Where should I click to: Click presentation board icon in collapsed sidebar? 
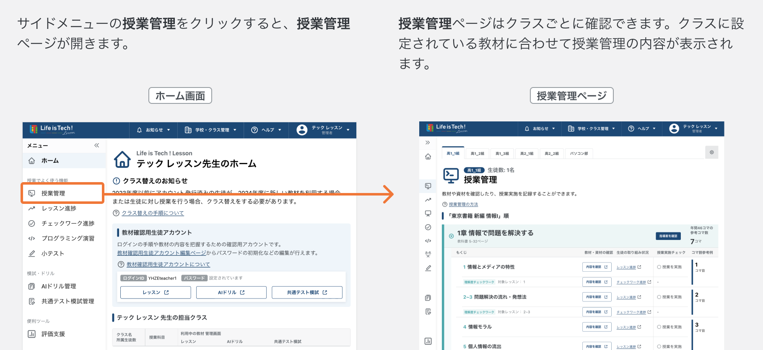tap(428, 214)
